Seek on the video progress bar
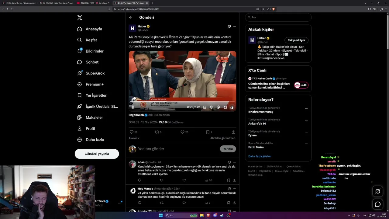Viewport: 389px width, 219px height. 182,101
